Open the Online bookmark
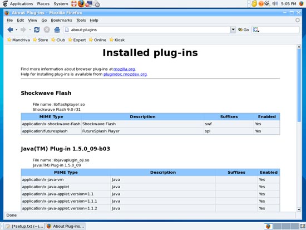Viewport: 306px width, 230px height. [x=97, y=40]
